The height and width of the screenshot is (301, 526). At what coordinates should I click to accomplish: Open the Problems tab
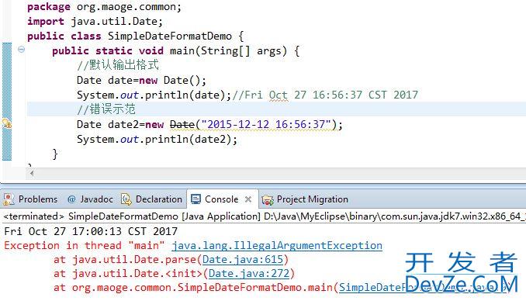pos(38,199)
